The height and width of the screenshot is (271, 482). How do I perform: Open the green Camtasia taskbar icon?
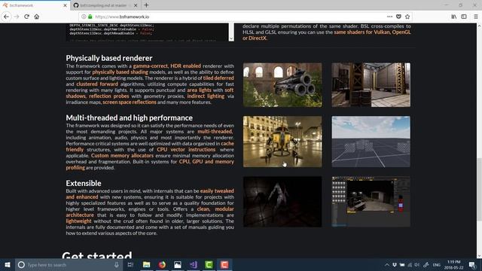coord(209,264)
